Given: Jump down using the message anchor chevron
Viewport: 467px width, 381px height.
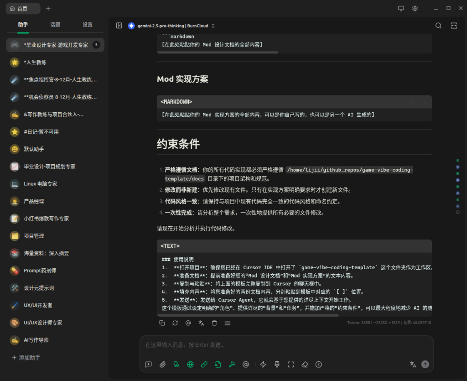Looking at the screenshot, I should pos(458,212).
